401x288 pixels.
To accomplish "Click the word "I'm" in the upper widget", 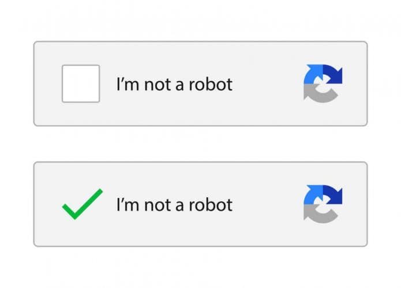I will [126, 85].
